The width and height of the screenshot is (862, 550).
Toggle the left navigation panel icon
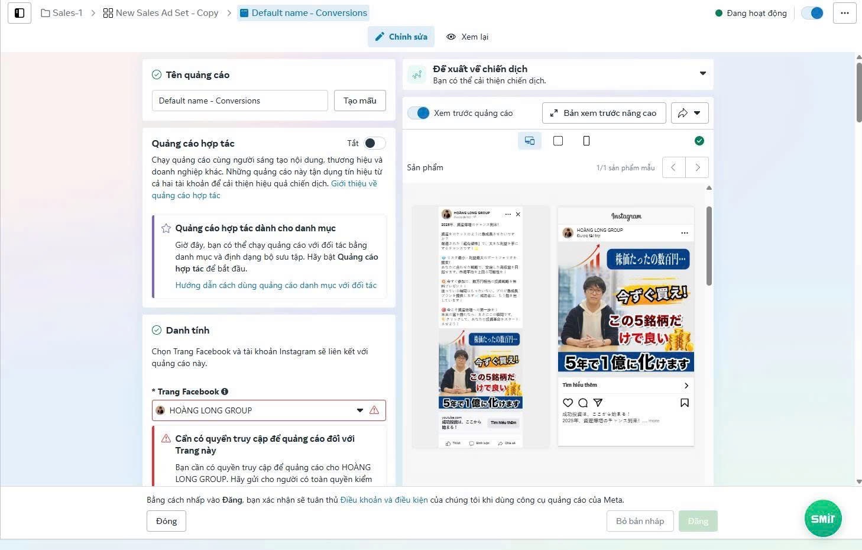[20, 12]
